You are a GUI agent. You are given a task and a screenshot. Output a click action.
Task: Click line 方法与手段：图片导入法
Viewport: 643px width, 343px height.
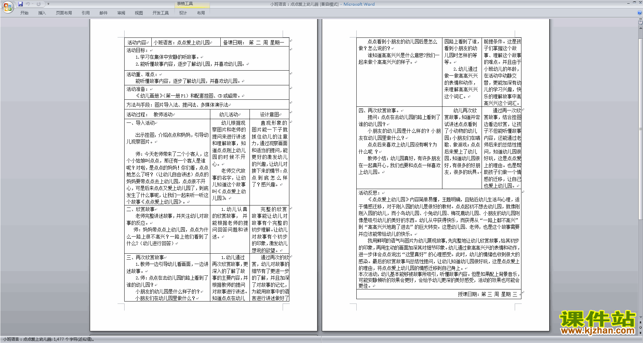177,105
